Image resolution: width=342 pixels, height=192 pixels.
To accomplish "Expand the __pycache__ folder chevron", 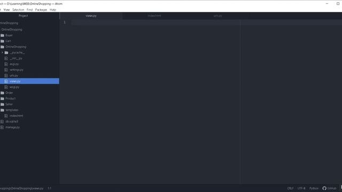I will tap(2, 52).
